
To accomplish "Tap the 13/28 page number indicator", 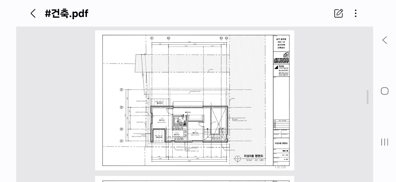I will (x=280, y=167).
